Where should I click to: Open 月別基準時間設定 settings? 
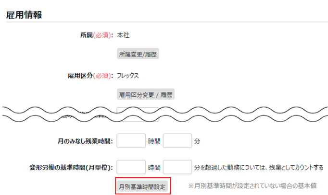143,187
